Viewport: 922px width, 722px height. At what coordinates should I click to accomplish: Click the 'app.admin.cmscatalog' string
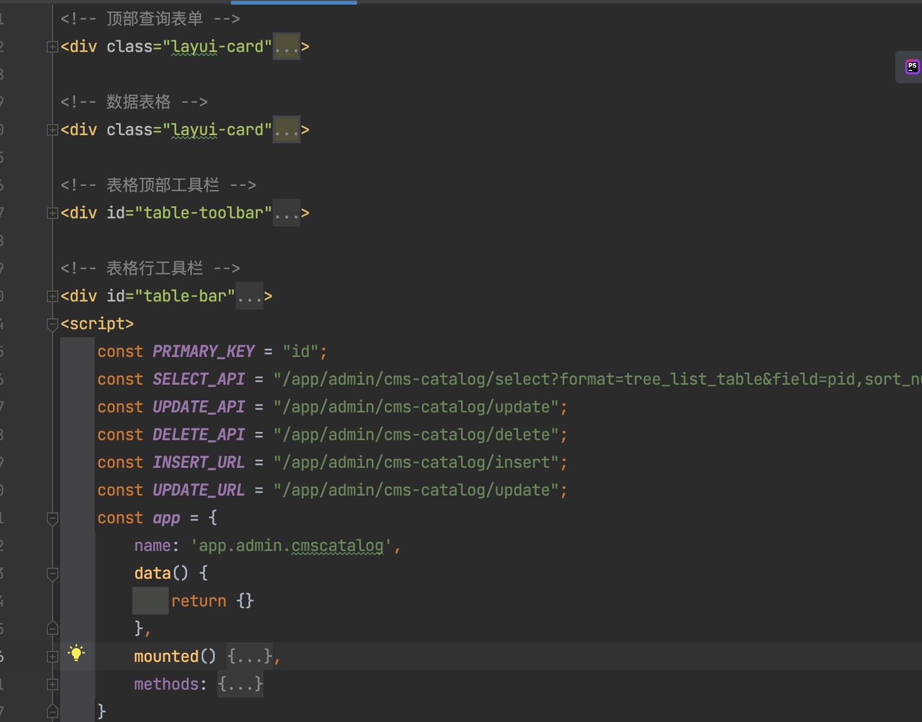(x=291, y=546)
